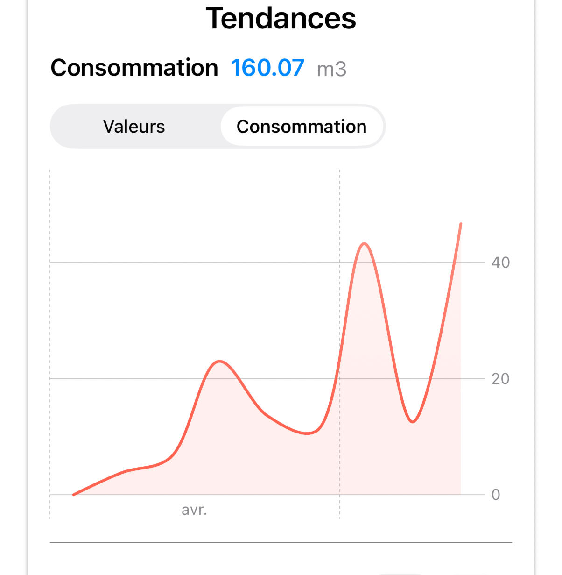Tap the blue 160.07 consumption value
Screen dimensions: 562x575
[267, 68]
